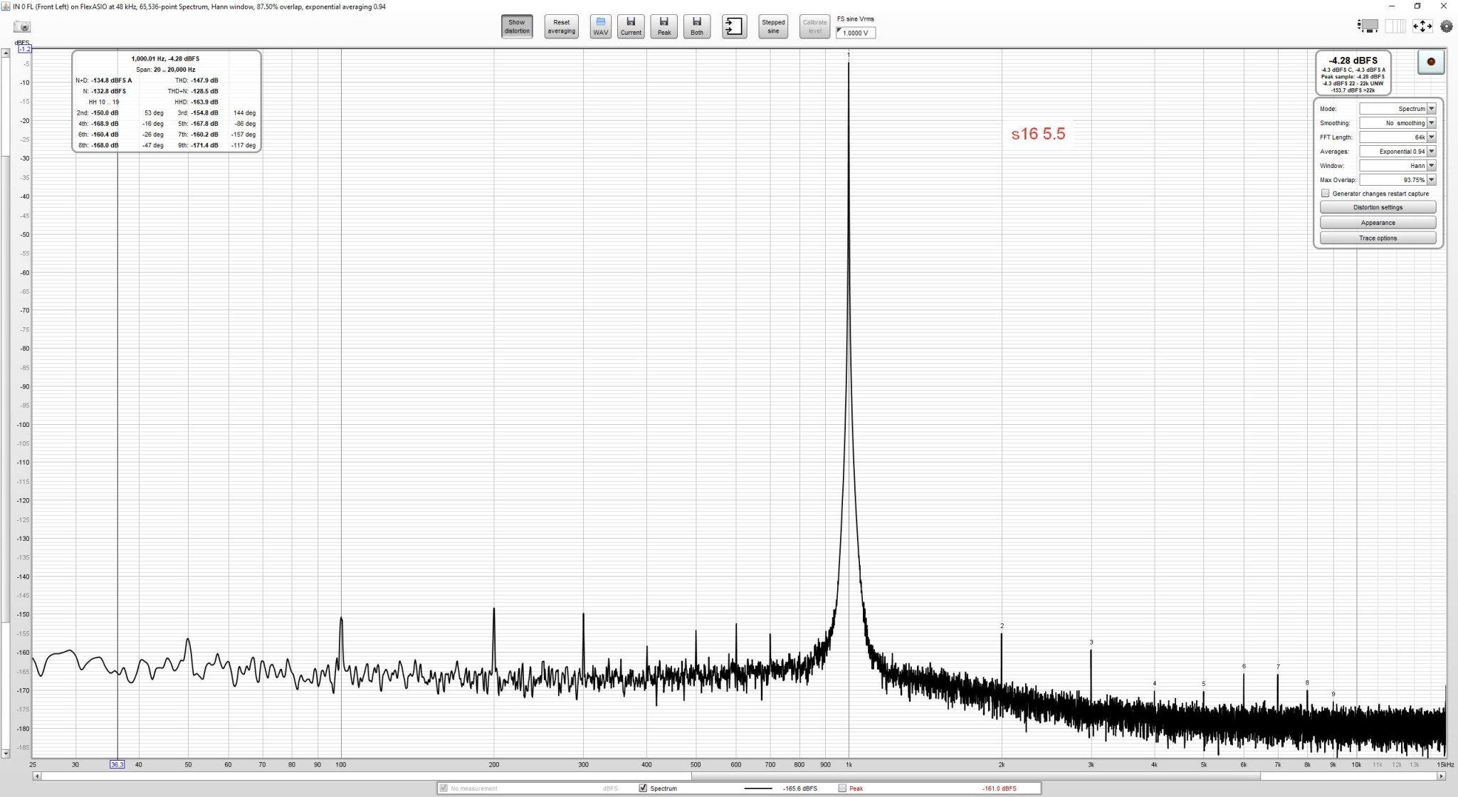Image resolution: width=1458 pixels, height=797 pixels.
Task: Click the 2nd harmonic value -150.0 dB
Action: (x=105, y=113)
